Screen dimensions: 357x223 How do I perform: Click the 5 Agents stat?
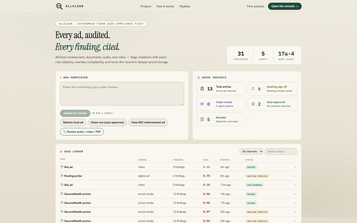pyautogui.click(x=263, y=55)
